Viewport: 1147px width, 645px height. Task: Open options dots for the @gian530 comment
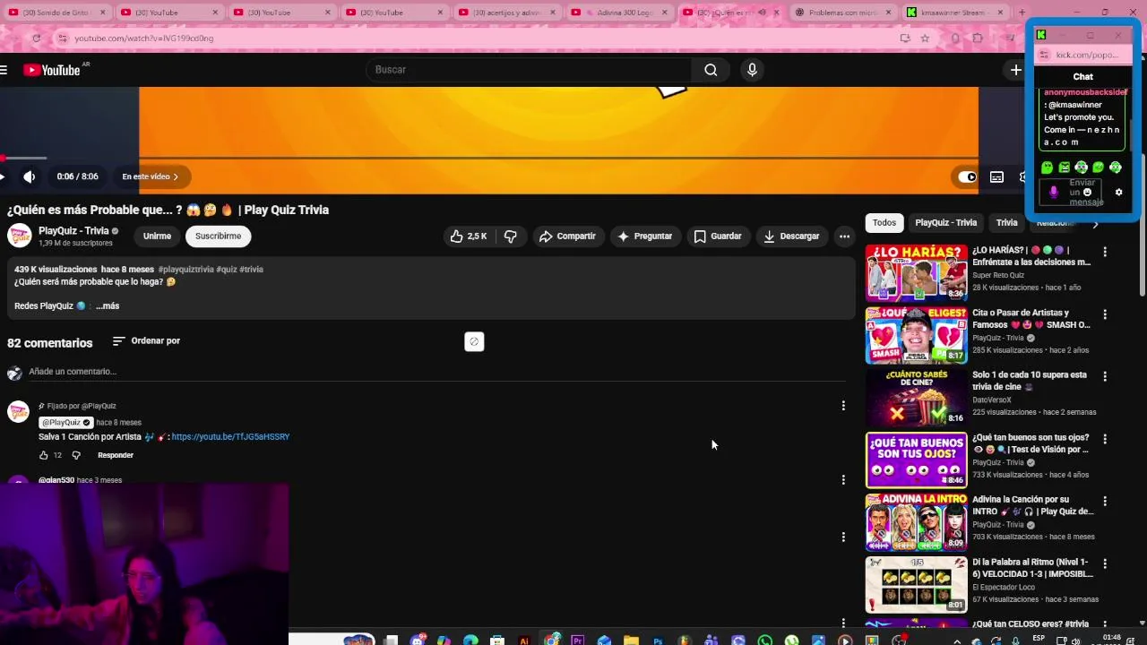(843, 480)
